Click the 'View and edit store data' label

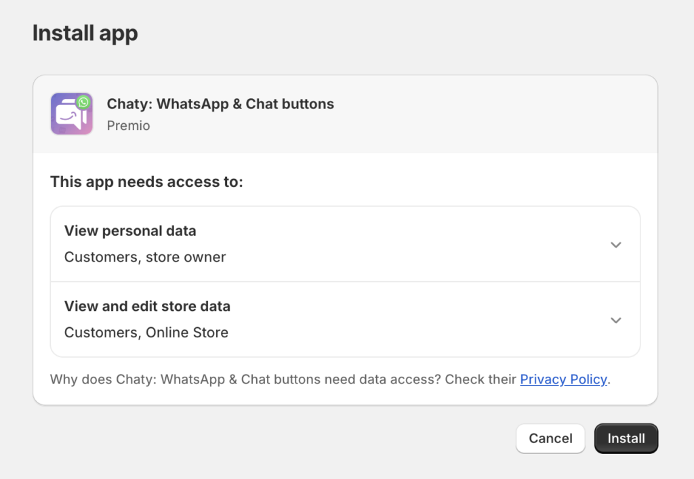coord(147,306)
